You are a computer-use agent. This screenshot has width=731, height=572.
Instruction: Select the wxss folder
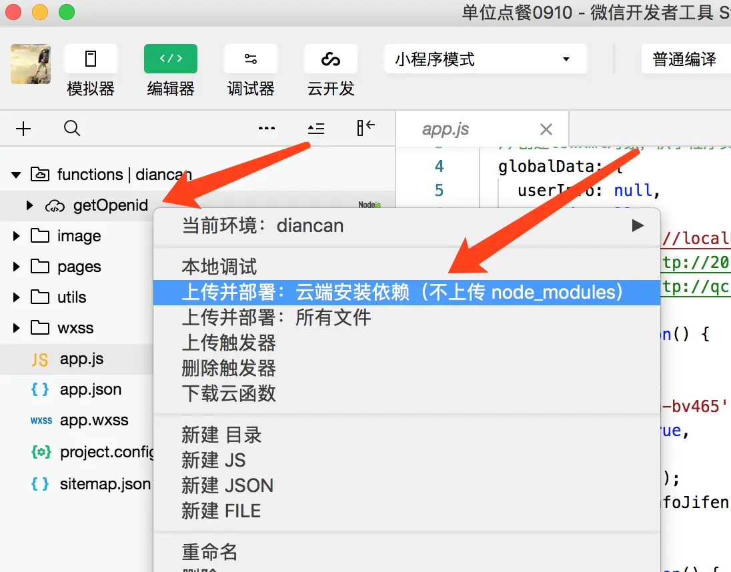(x=77, y=328)
